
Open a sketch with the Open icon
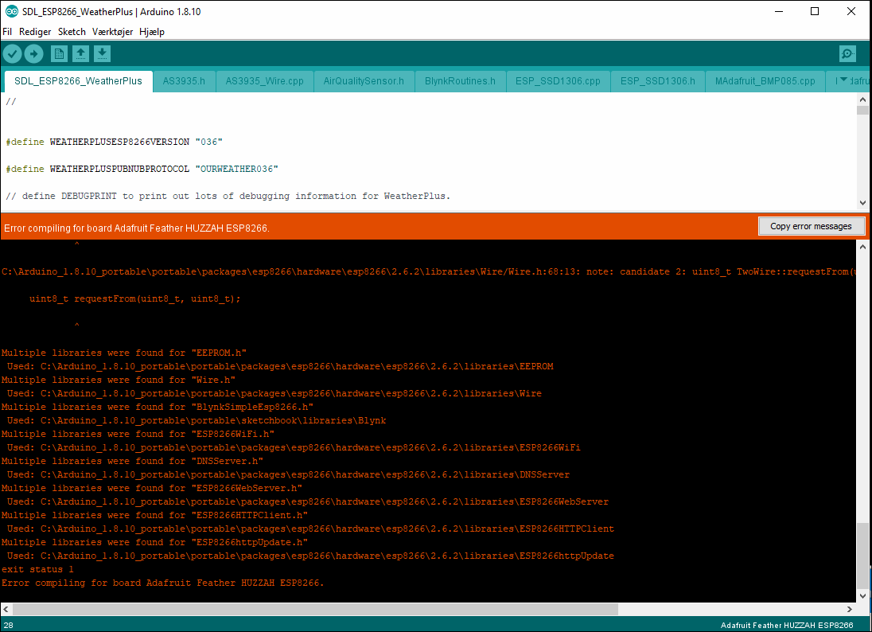80,54
